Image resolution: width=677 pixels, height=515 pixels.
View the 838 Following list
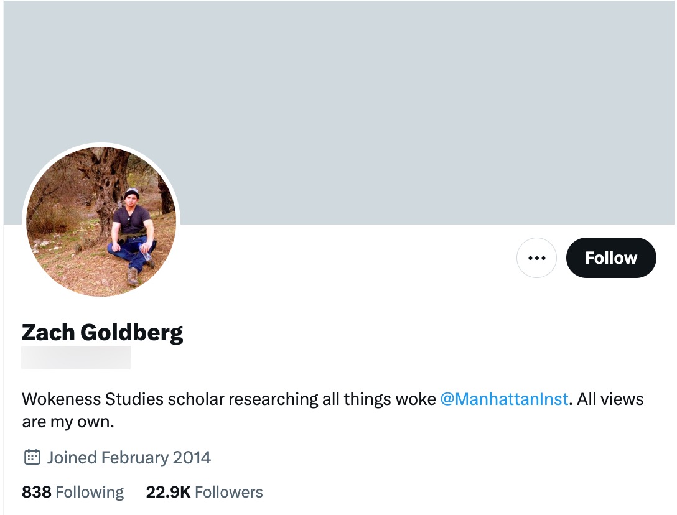pos(72,491)
